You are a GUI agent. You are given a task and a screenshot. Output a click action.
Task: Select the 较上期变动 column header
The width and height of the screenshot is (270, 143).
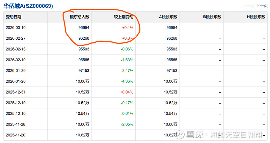click(124, 17)
